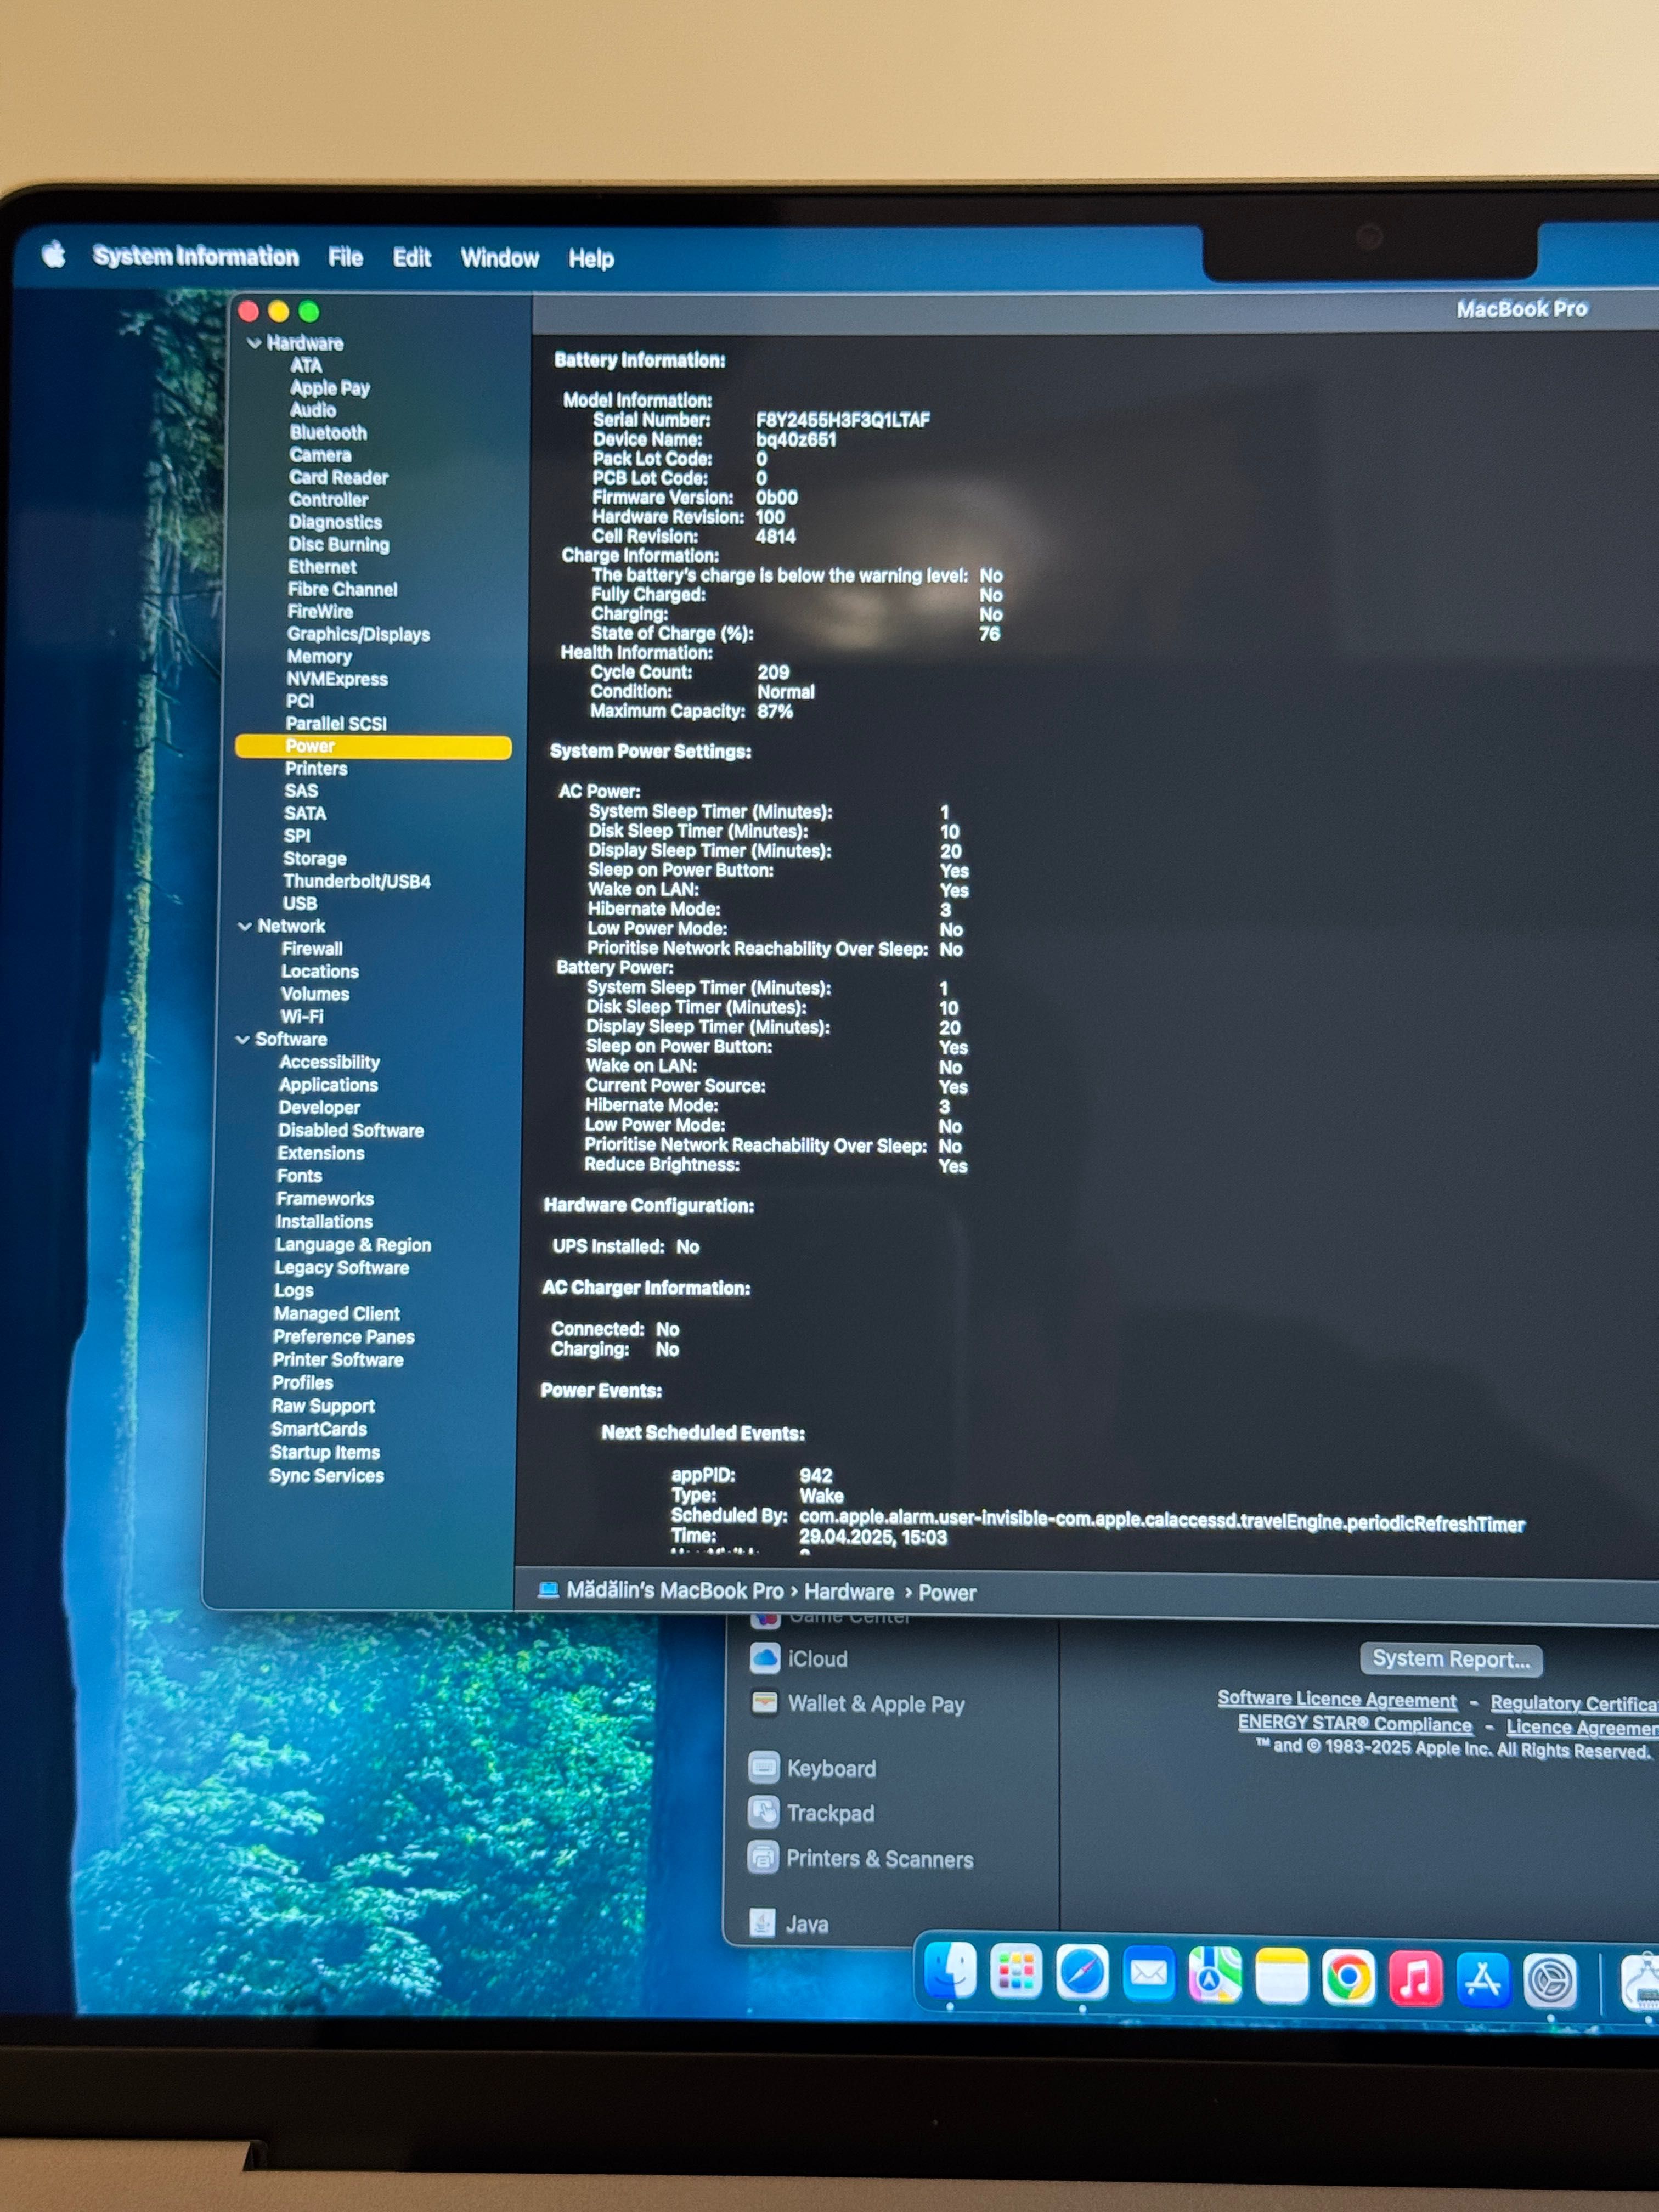Launch Safari from the Dock
This screenshot has width=1659, height=2212.
tap(1081, 1973)
